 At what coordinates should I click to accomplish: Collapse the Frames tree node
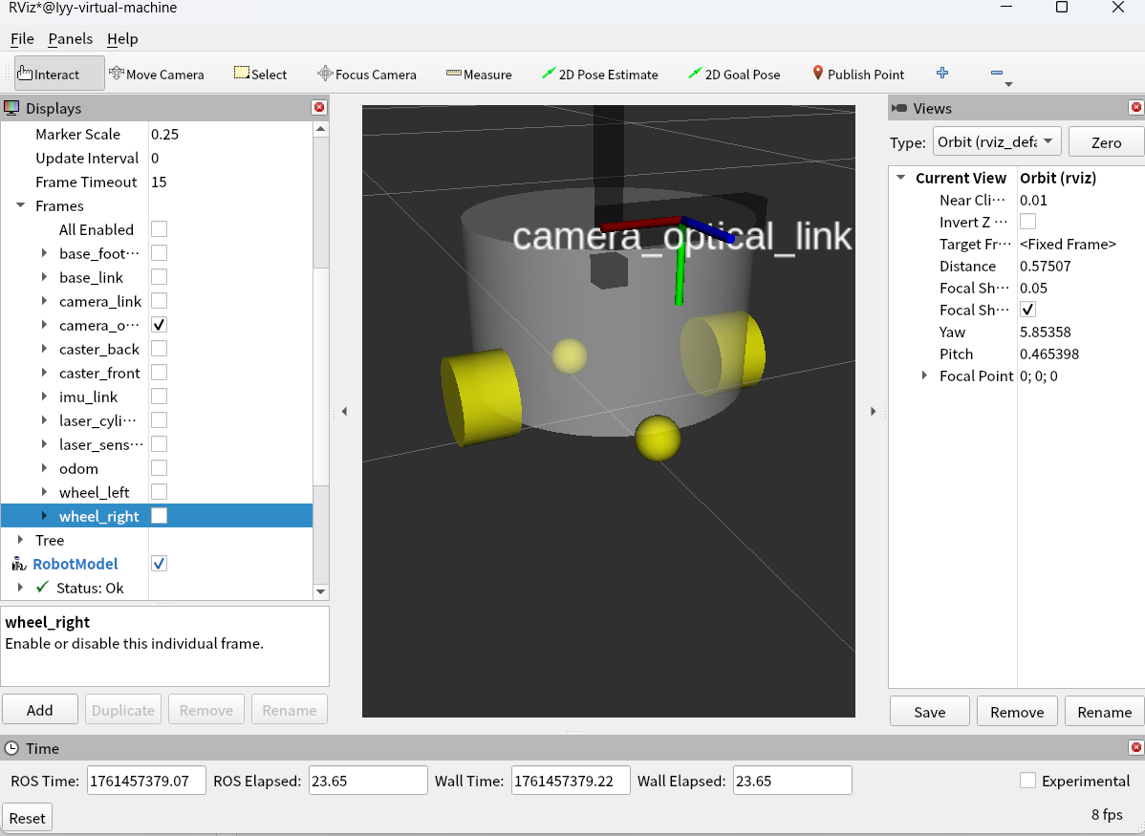pyautogui.click(x=20, y=206)
